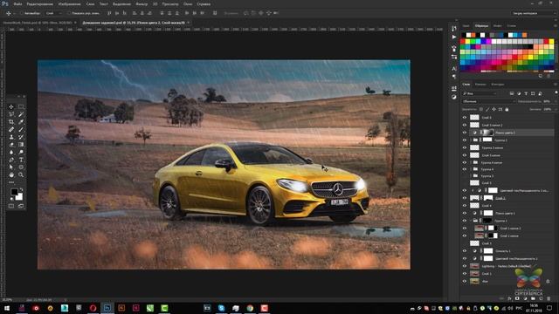Viewport: 559px width, 314px height.
Task: Click the new adjustment layer icon
Action: pos(525,298)
